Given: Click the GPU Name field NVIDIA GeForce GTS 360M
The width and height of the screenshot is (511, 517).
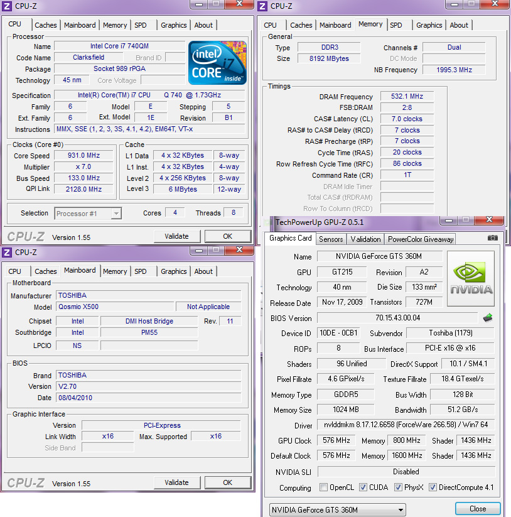Looking at the screenshot, I should coord(379,256).
